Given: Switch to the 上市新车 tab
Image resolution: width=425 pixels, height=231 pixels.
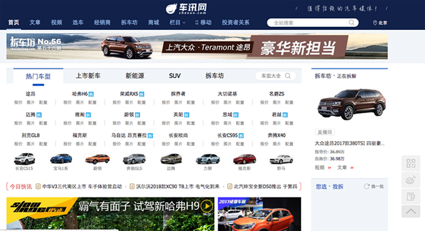Looking at the screenshot, I should point(88,76).
